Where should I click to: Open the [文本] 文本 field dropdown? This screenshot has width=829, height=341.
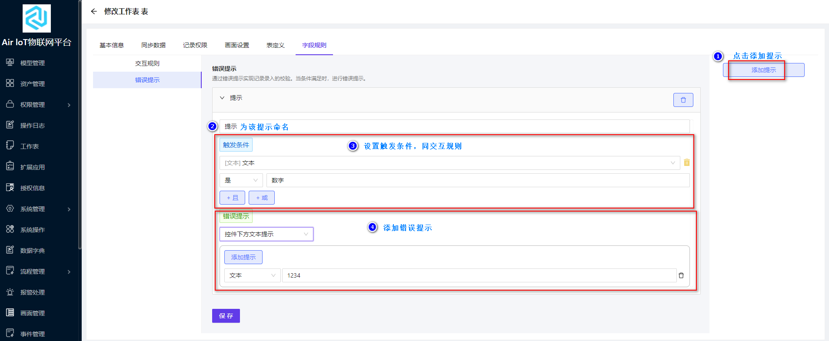(x=450, y=163)
